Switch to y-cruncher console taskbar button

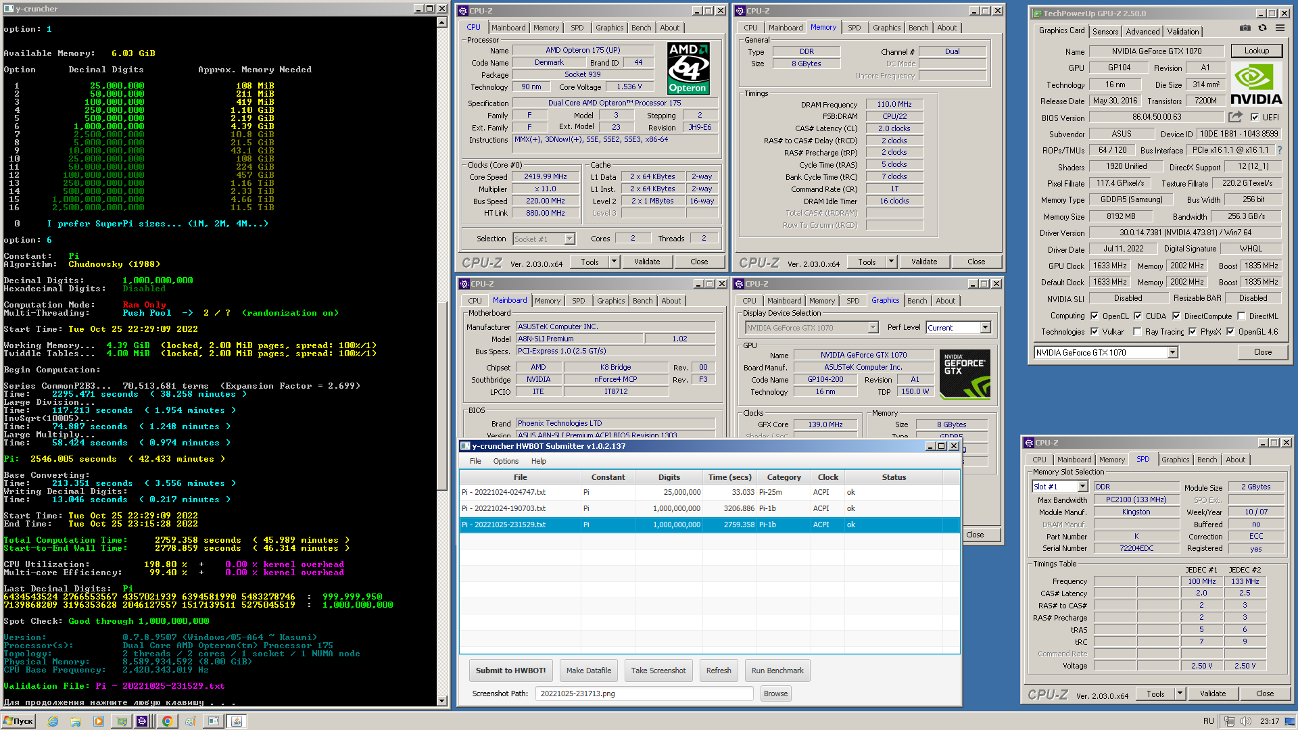point(214,721)
